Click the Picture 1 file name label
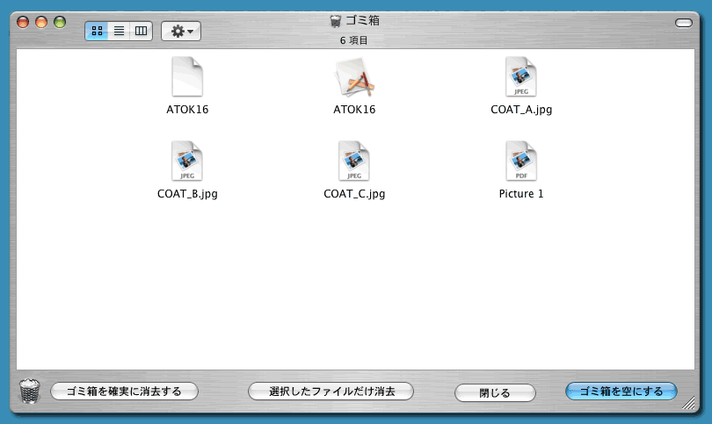Viewport: 712px width, 424px height. pyautogui.click(x=521, y=194)
